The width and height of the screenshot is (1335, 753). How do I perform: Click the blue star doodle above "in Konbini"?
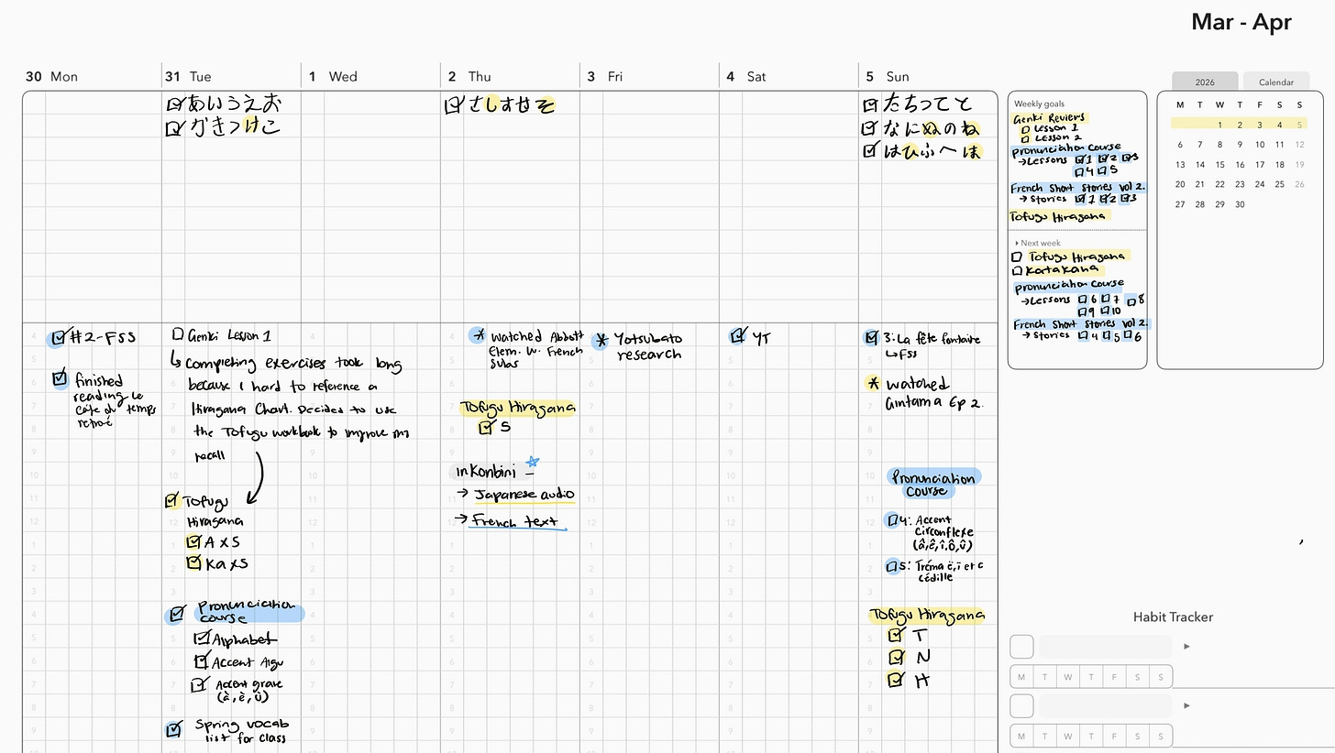point(533,461)
